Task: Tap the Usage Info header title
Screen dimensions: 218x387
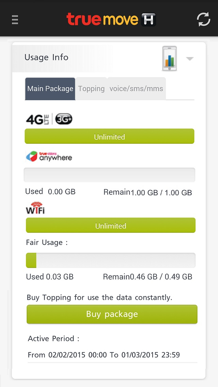Action: pyautogui.click(x=46, y=57)
